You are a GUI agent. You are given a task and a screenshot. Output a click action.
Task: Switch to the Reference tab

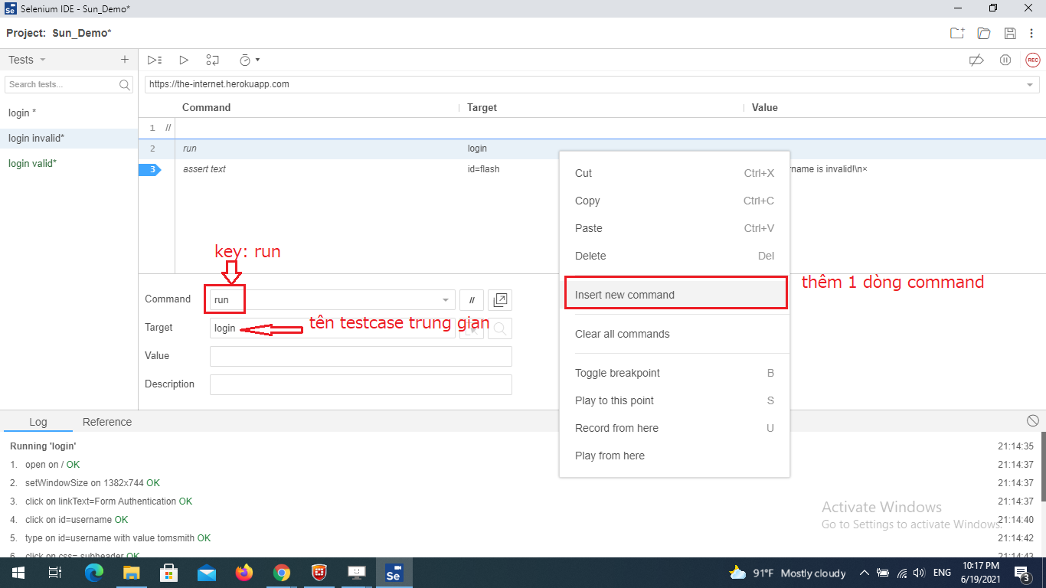107,422
